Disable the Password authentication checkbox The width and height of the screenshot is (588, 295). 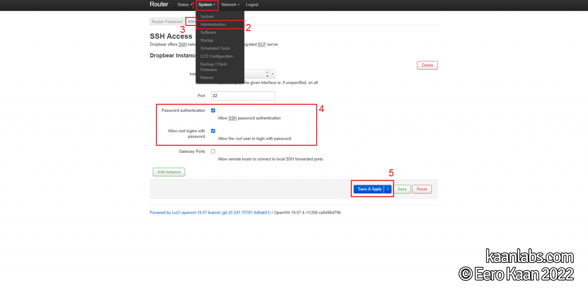point(213,110)
